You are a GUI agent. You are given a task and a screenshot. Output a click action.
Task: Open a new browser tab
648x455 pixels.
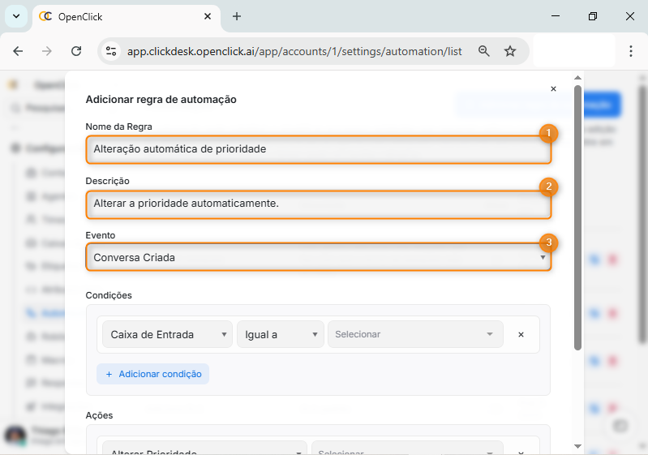(x=237, y=16)
